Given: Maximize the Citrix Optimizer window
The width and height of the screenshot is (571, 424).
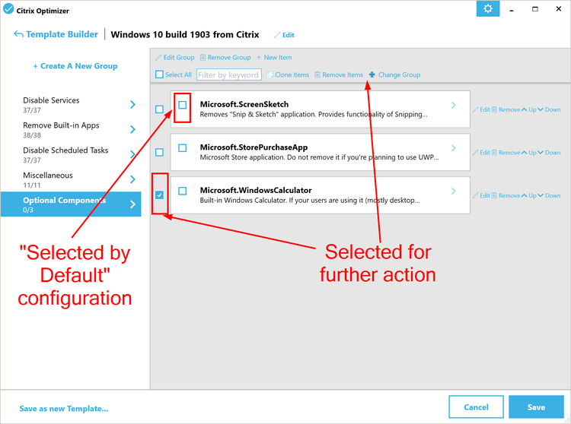Looking at the screenshot, I should pos(535,9).
